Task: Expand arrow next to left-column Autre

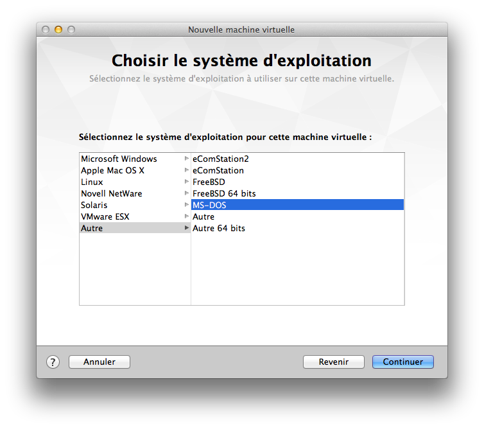Action: click(x=186, y=227)
